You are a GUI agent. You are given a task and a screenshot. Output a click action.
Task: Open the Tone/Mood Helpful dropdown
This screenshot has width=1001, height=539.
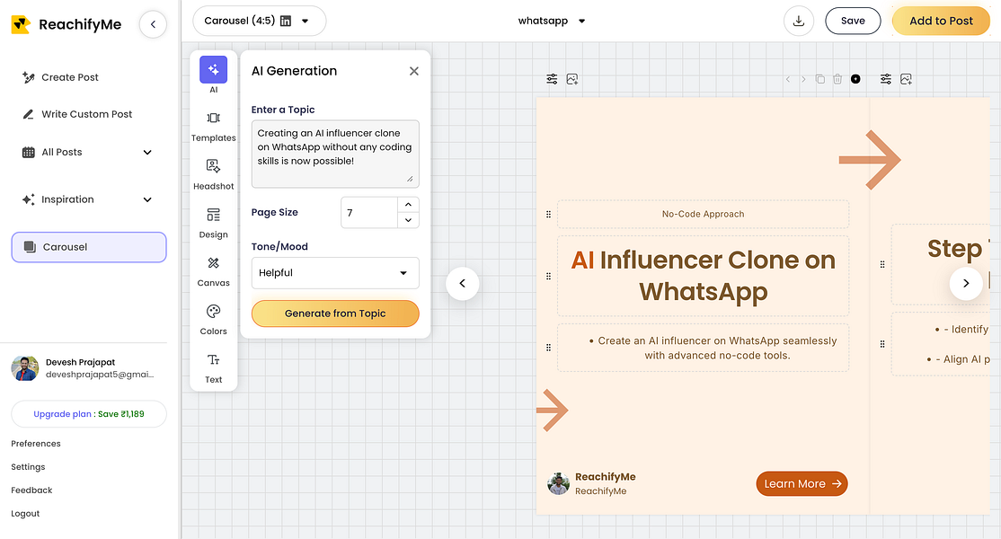tap(335, 273)
